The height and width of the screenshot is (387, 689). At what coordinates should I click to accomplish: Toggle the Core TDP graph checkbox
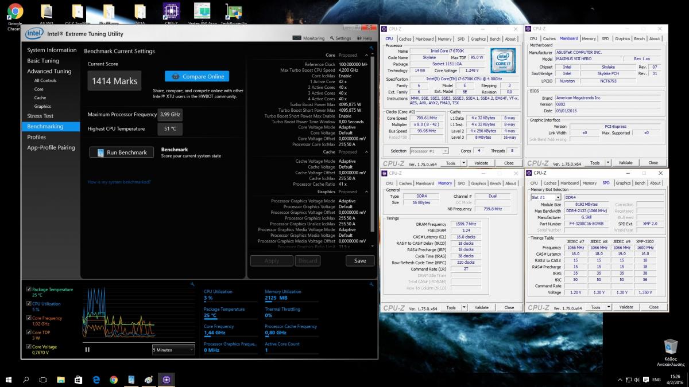tap(29, 333)
